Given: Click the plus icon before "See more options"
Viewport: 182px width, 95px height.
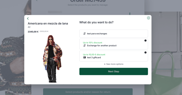Looking at the screenshot, I should coord(105,64).
